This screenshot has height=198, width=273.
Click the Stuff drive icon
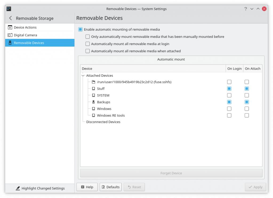pyautogui.click(x=93, y=89)
